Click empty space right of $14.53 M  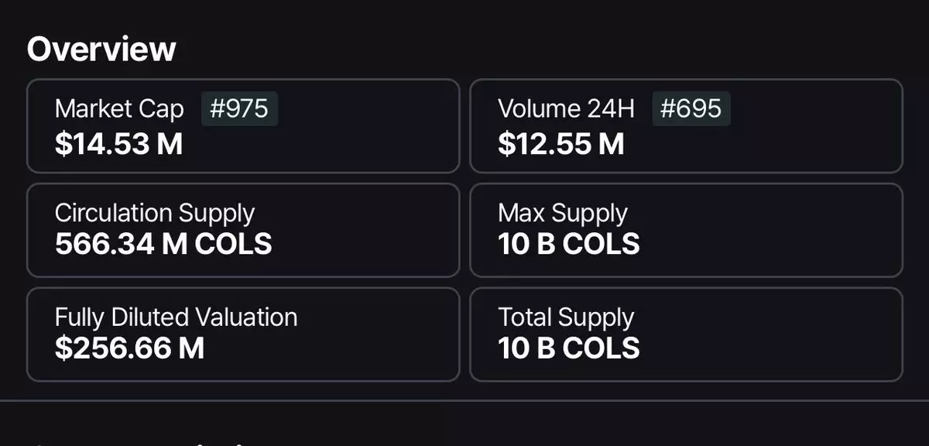click(325, 144)
